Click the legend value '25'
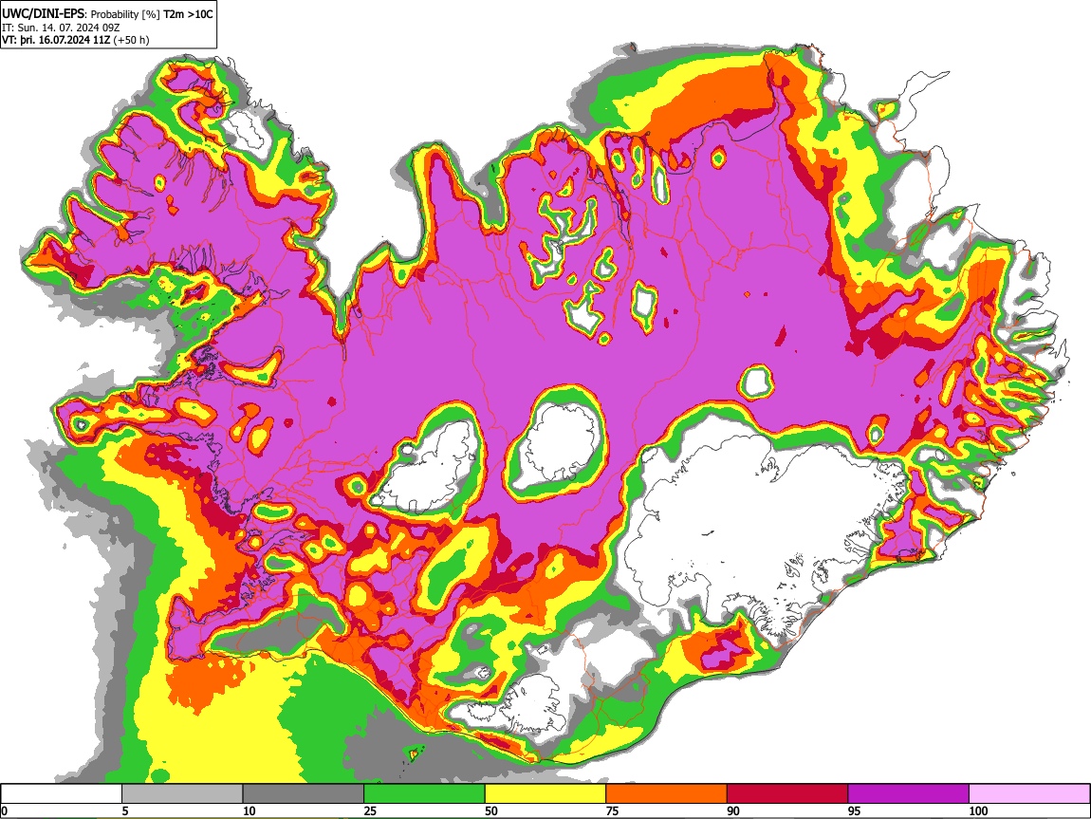Viewport: 1091px width, 819px height. click(x=370, y=810)
